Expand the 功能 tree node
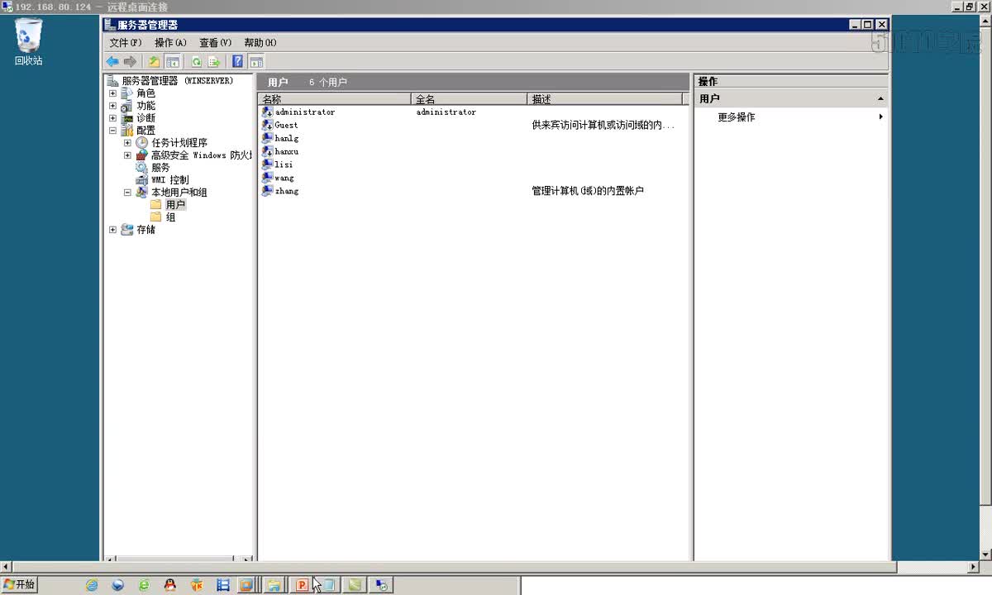 click(112, 106)
